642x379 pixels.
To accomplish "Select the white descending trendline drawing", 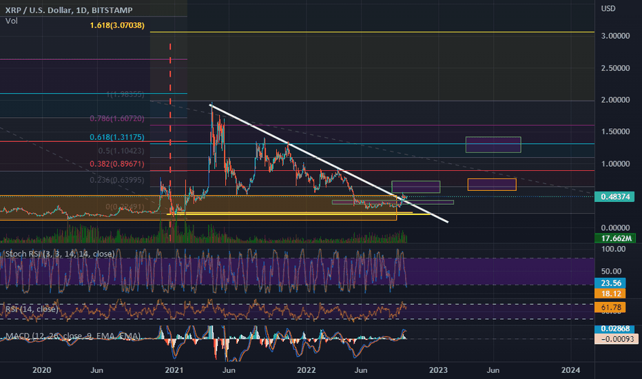I will [x=329, y=163].
